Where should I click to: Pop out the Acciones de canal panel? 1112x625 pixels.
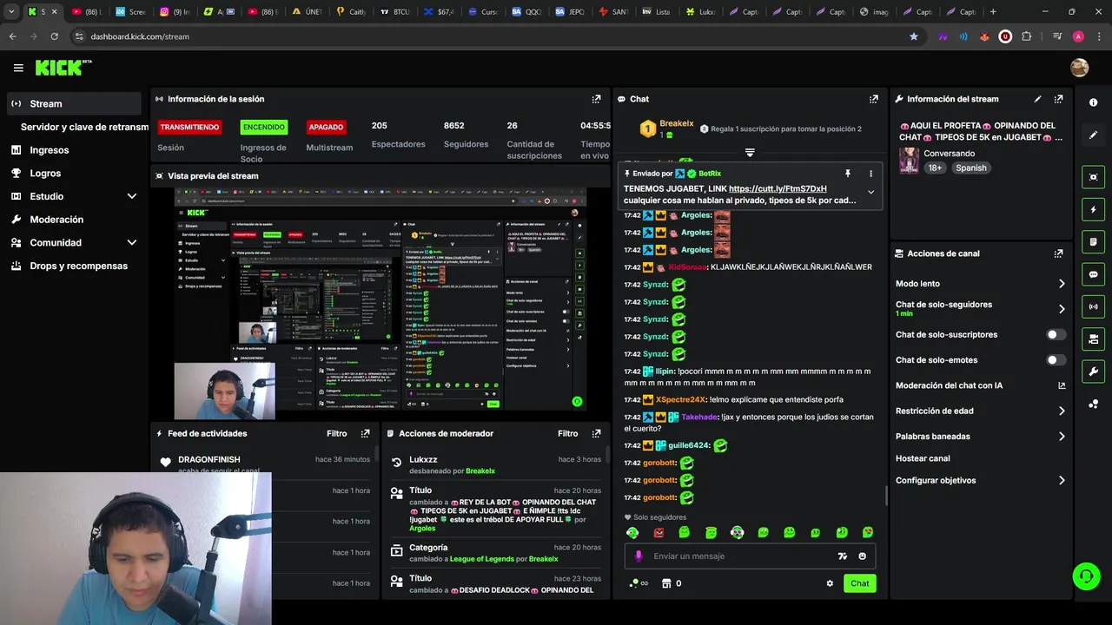tap(1058, 253)
